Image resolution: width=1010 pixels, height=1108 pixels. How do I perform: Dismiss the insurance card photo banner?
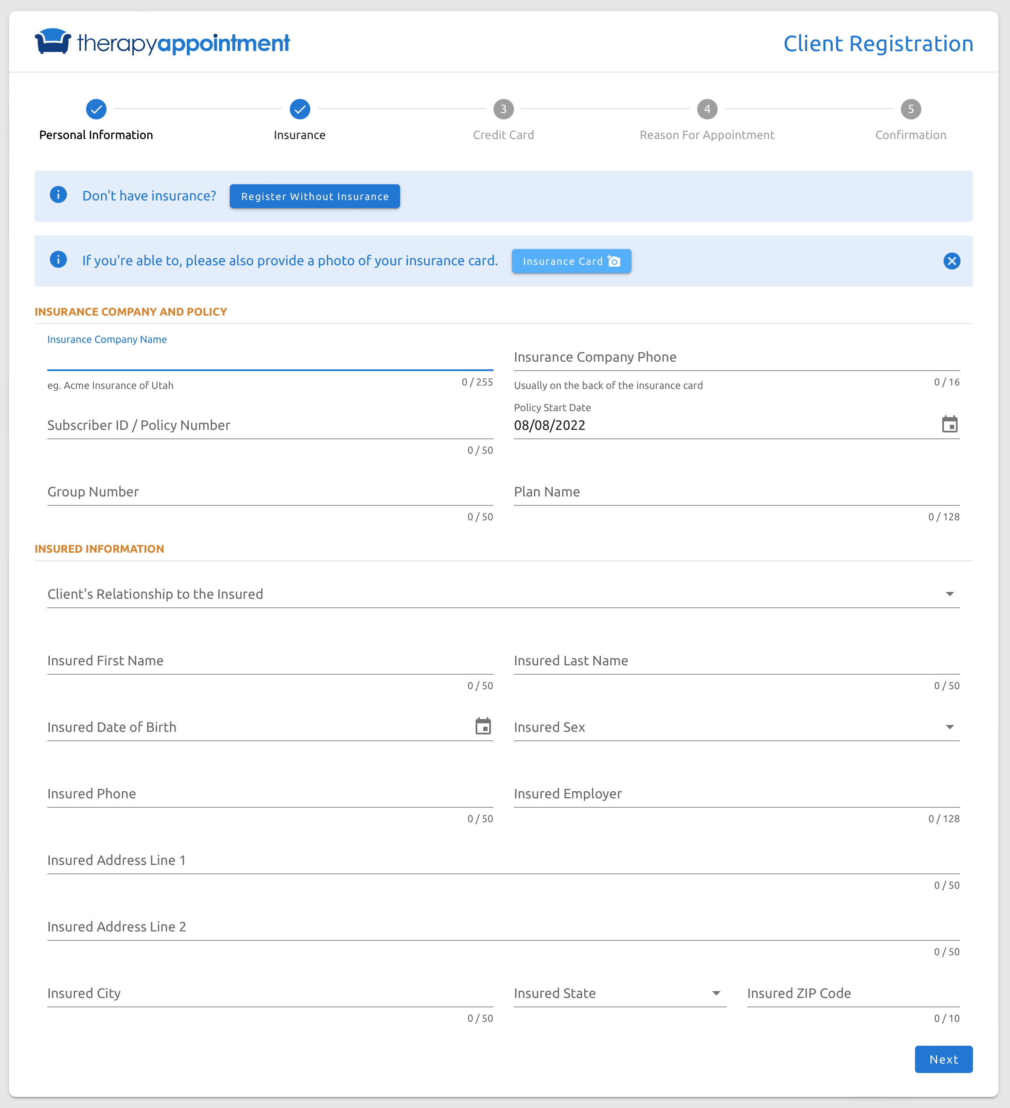952,261
